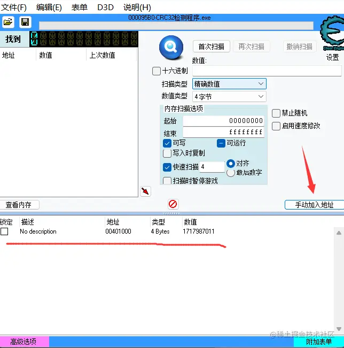Click the results list 数值 column header
Image resolution: width=344 pixels, height=348 pixels.
pyautogui.click(x=61, y=55)
